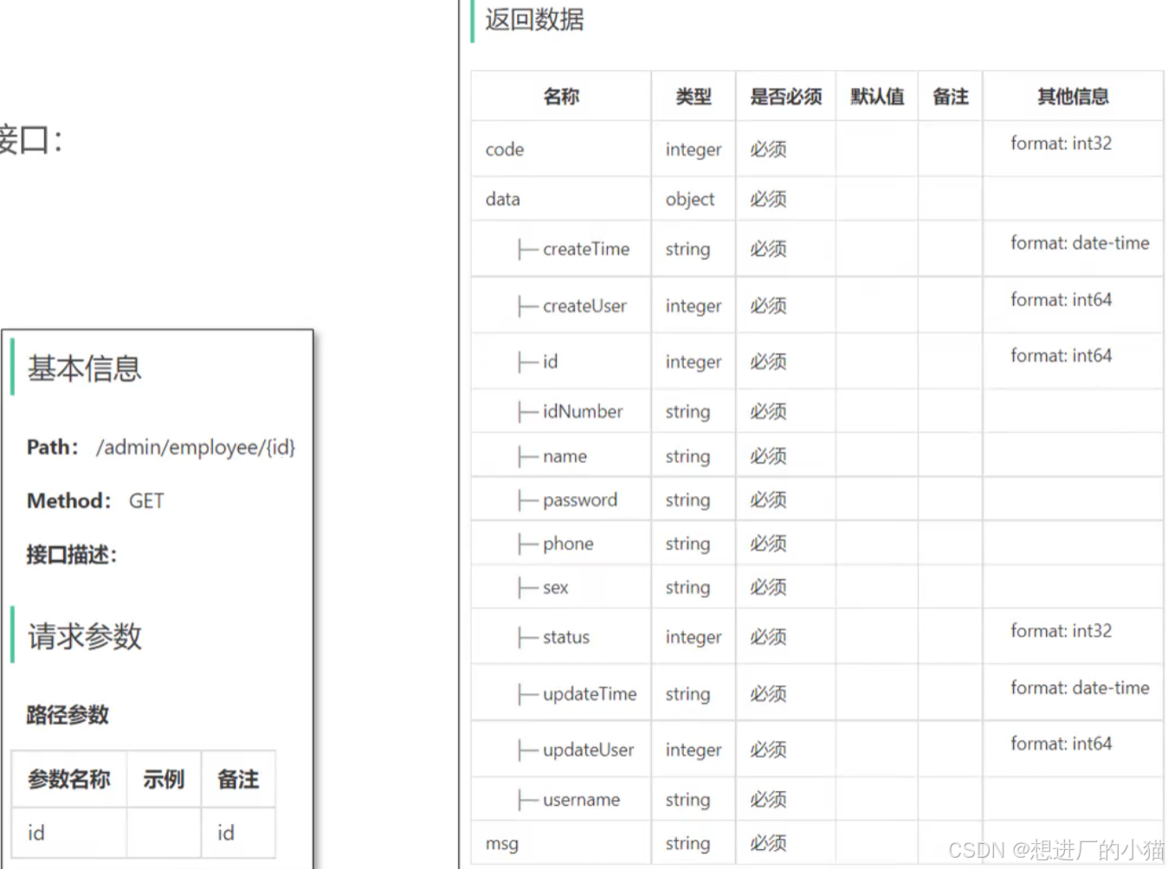Image resolution: width=1168 pixels, height=869 pixels.
Task: Click integer type in code row
Action: [694, 150]
